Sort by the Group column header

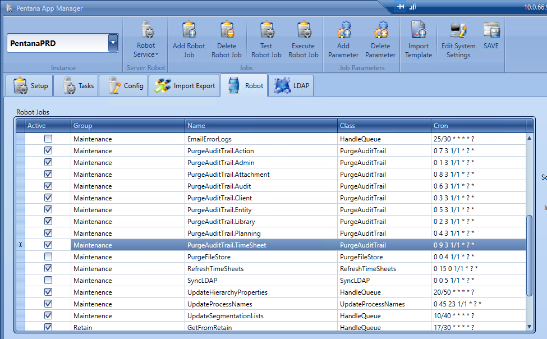pos(128,126)
